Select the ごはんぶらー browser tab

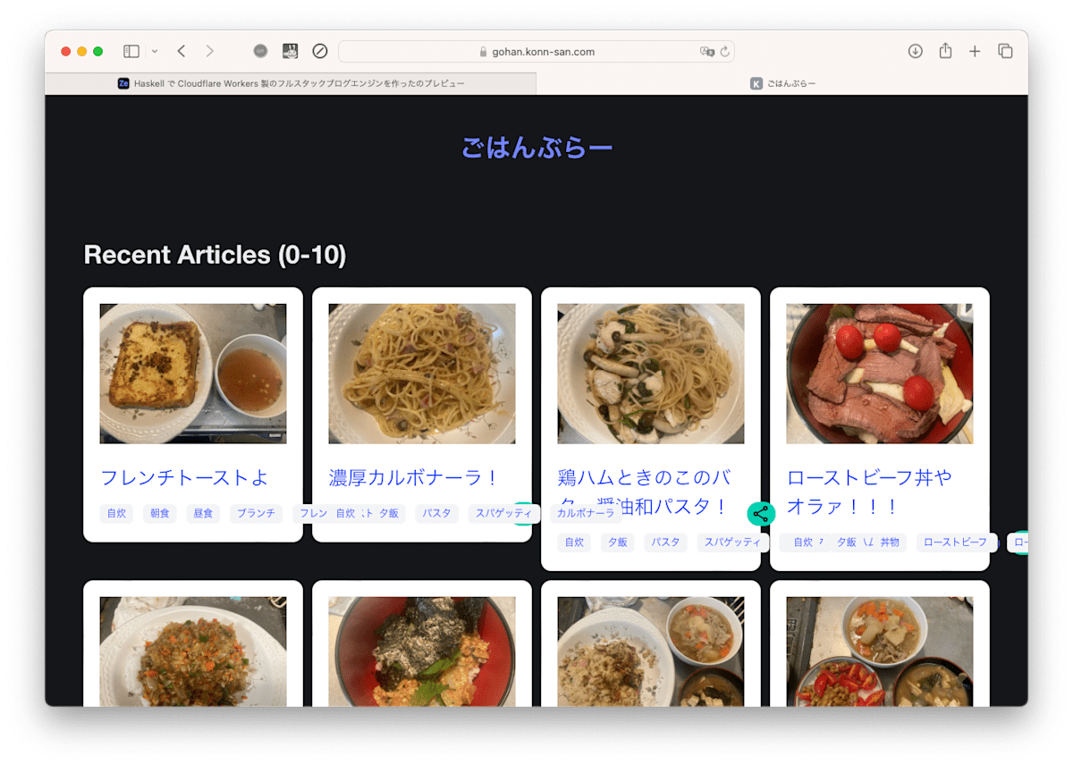click(x=782, y=83)
